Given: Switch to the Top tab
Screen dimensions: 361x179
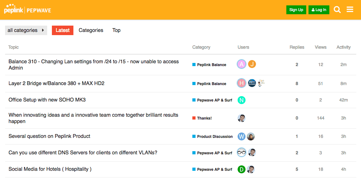Looking at the screenshot, I should pyautogui.click(x=116, y=30).
